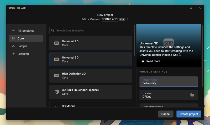Click the Learning graduation cap icon

click(13, 54)
